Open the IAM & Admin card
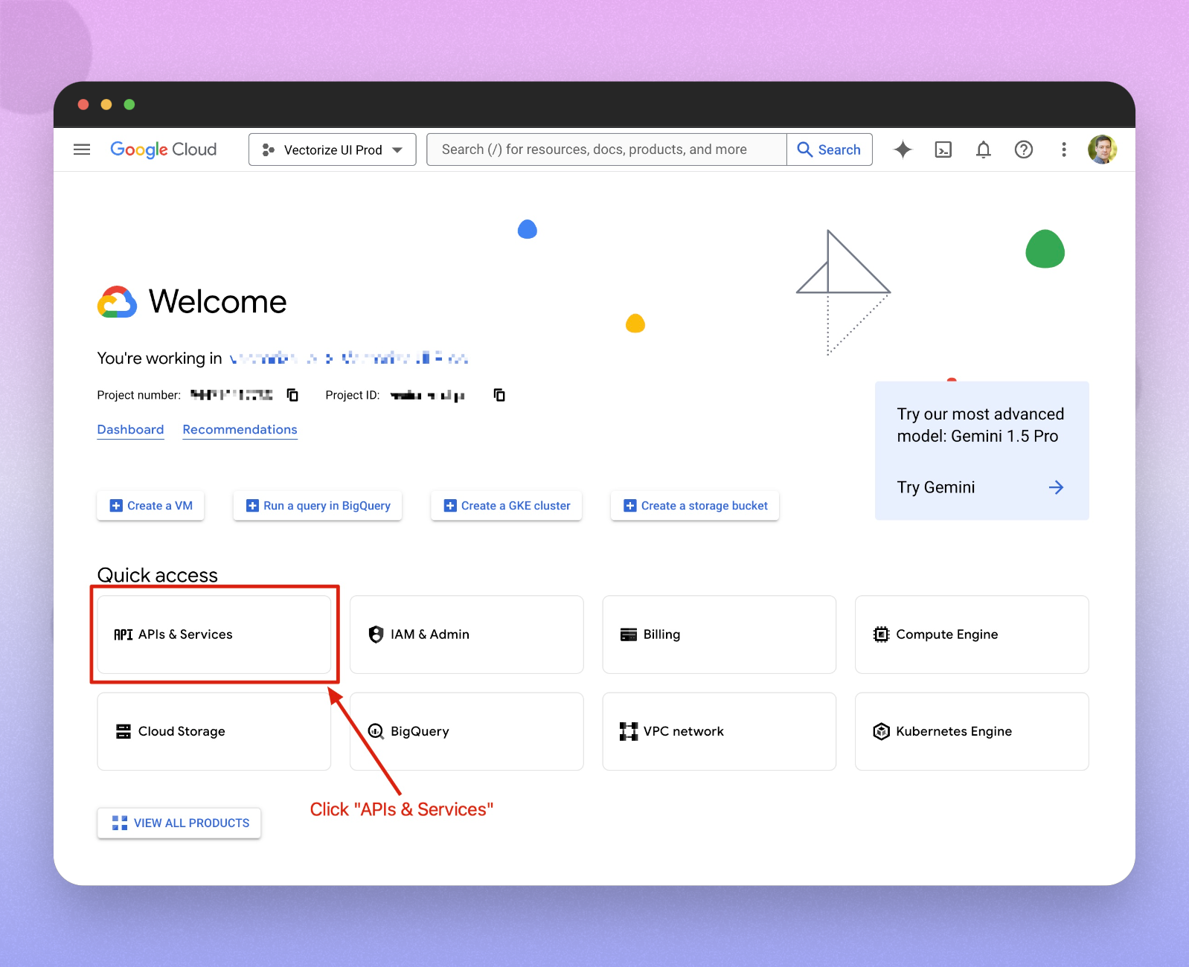The image size is (1189, 967). tap(467, 635)
